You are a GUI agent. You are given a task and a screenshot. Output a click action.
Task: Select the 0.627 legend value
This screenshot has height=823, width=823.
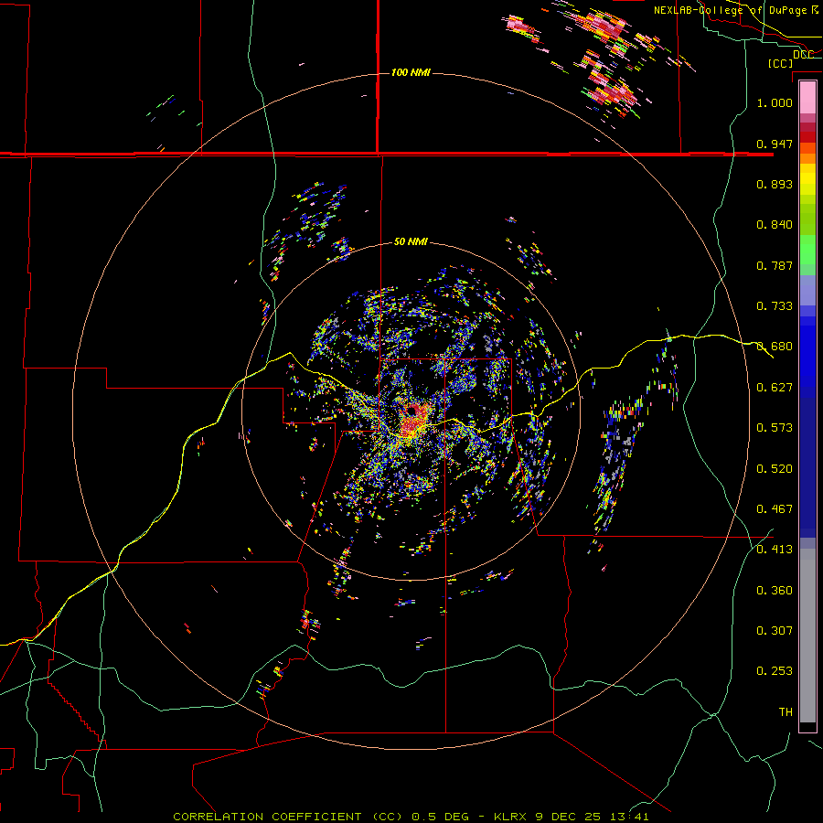coord(775,388)
